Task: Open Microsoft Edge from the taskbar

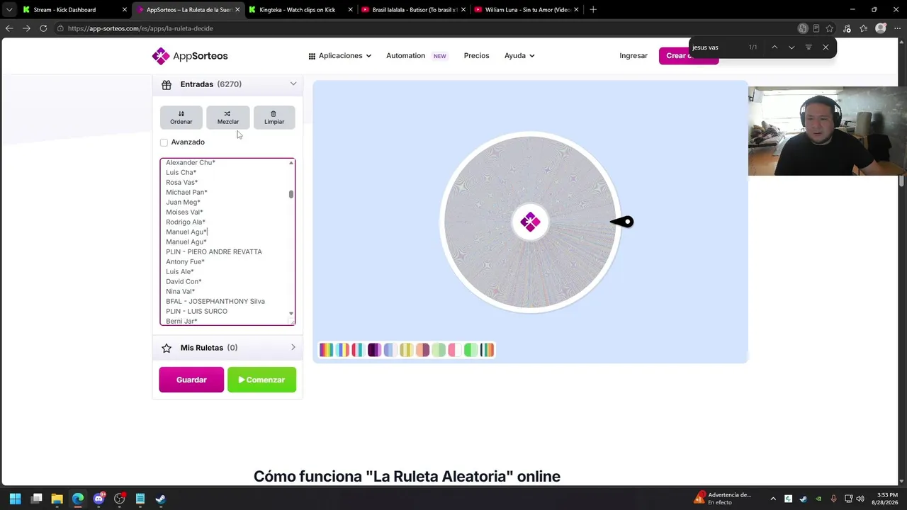Action: (x=78, y=499)
